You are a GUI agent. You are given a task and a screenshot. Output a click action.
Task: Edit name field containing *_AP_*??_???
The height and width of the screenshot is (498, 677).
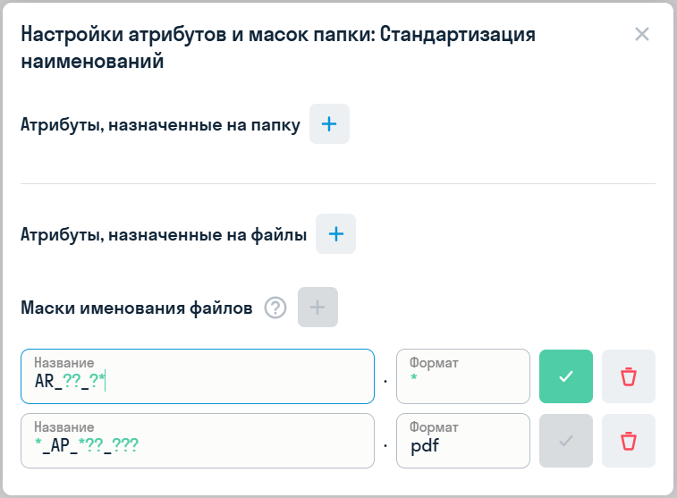tap(198, 441)
